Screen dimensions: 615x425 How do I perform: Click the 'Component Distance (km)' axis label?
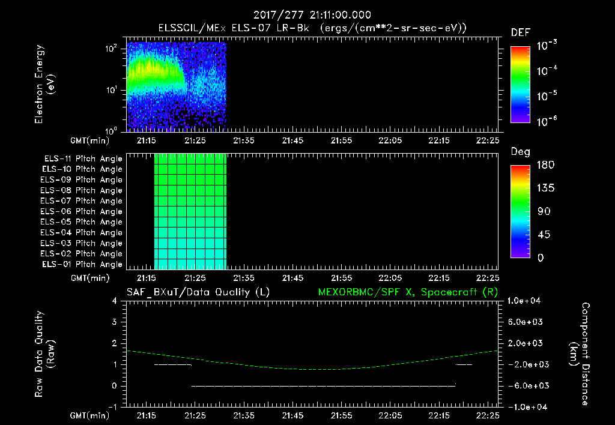click(x=580, y=354)
